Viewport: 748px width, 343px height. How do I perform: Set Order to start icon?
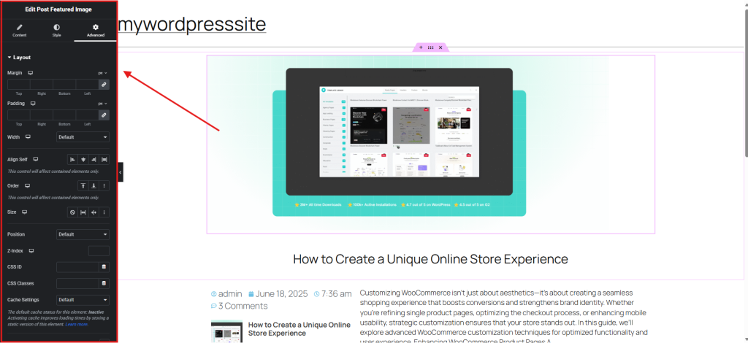click(x=83, y=186)
